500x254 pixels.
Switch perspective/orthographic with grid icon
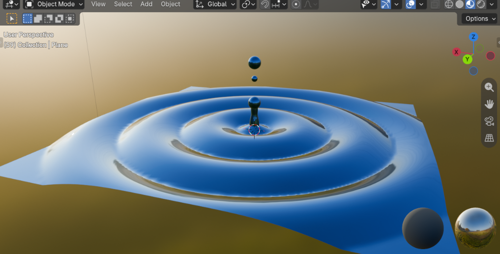489,138
